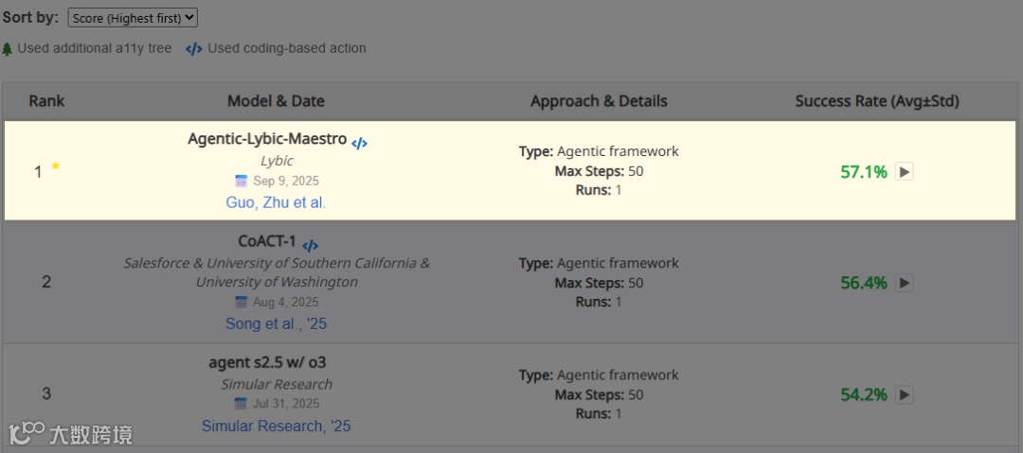Open the Guo, Zhu et al. link
This screenshot has height=453, width=1023.
tap(276, 202)
